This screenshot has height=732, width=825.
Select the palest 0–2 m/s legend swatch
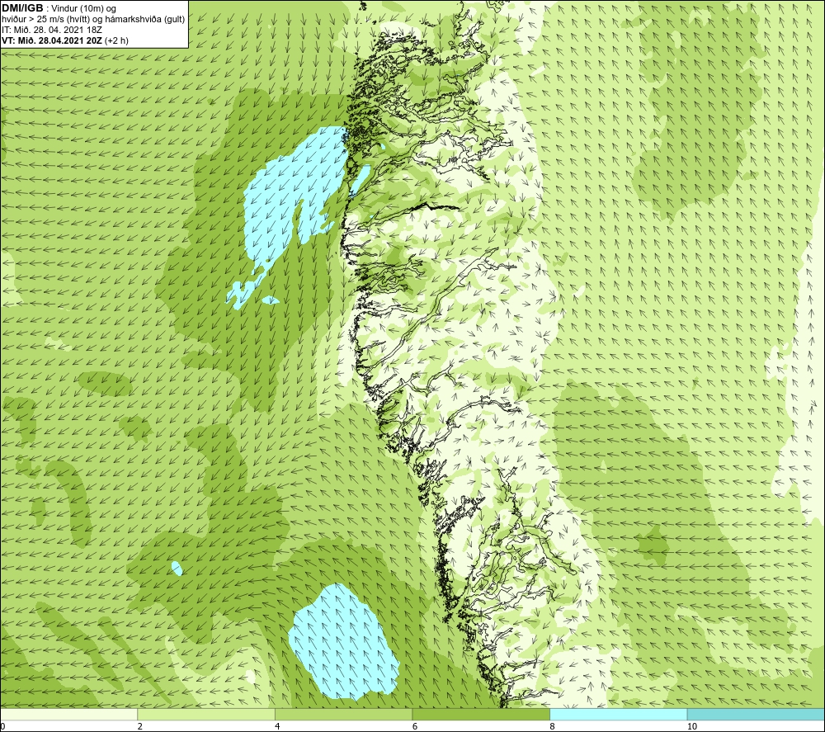tap(69, 714)
